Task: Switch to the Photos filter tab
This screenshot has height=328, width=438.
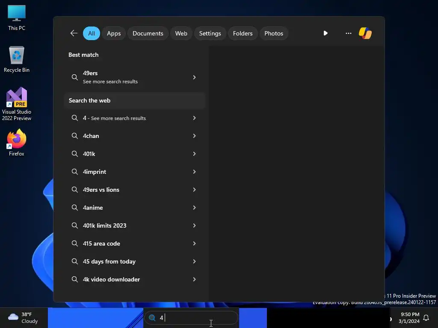Action: 274,33
